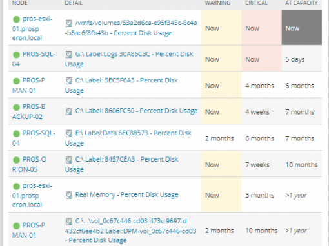This screenshot has height=246, width=329.
Task: Sort by the AT CAPACITY column header
Action: 301,3
